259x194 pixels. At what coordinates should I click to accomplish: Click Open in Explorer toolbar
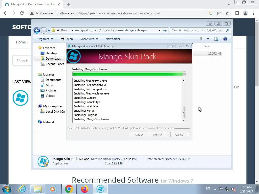[67, 39]
